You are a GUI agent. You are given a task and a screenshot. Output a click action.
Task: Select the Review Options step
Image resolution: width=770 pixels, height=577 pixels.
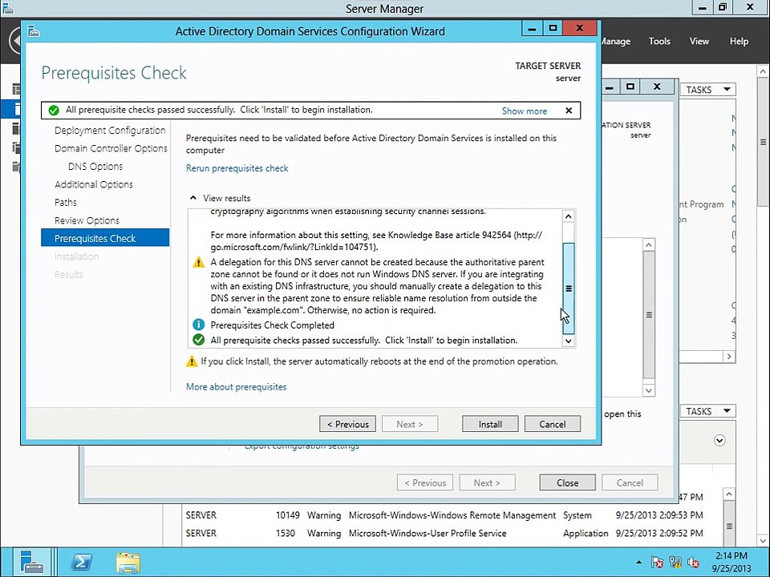pyautogui.click(x=87, y=220)
